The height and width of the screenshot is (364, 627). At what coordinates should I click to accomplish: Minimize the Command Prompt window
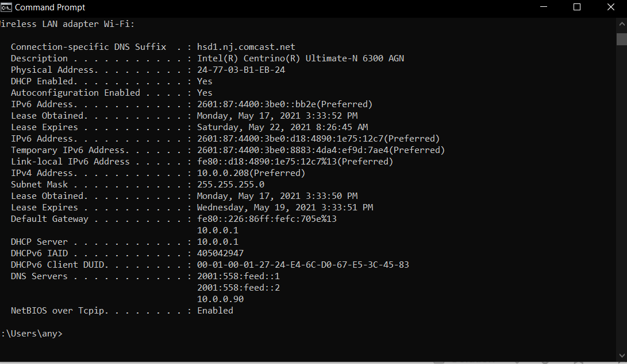tap(544, 7)
